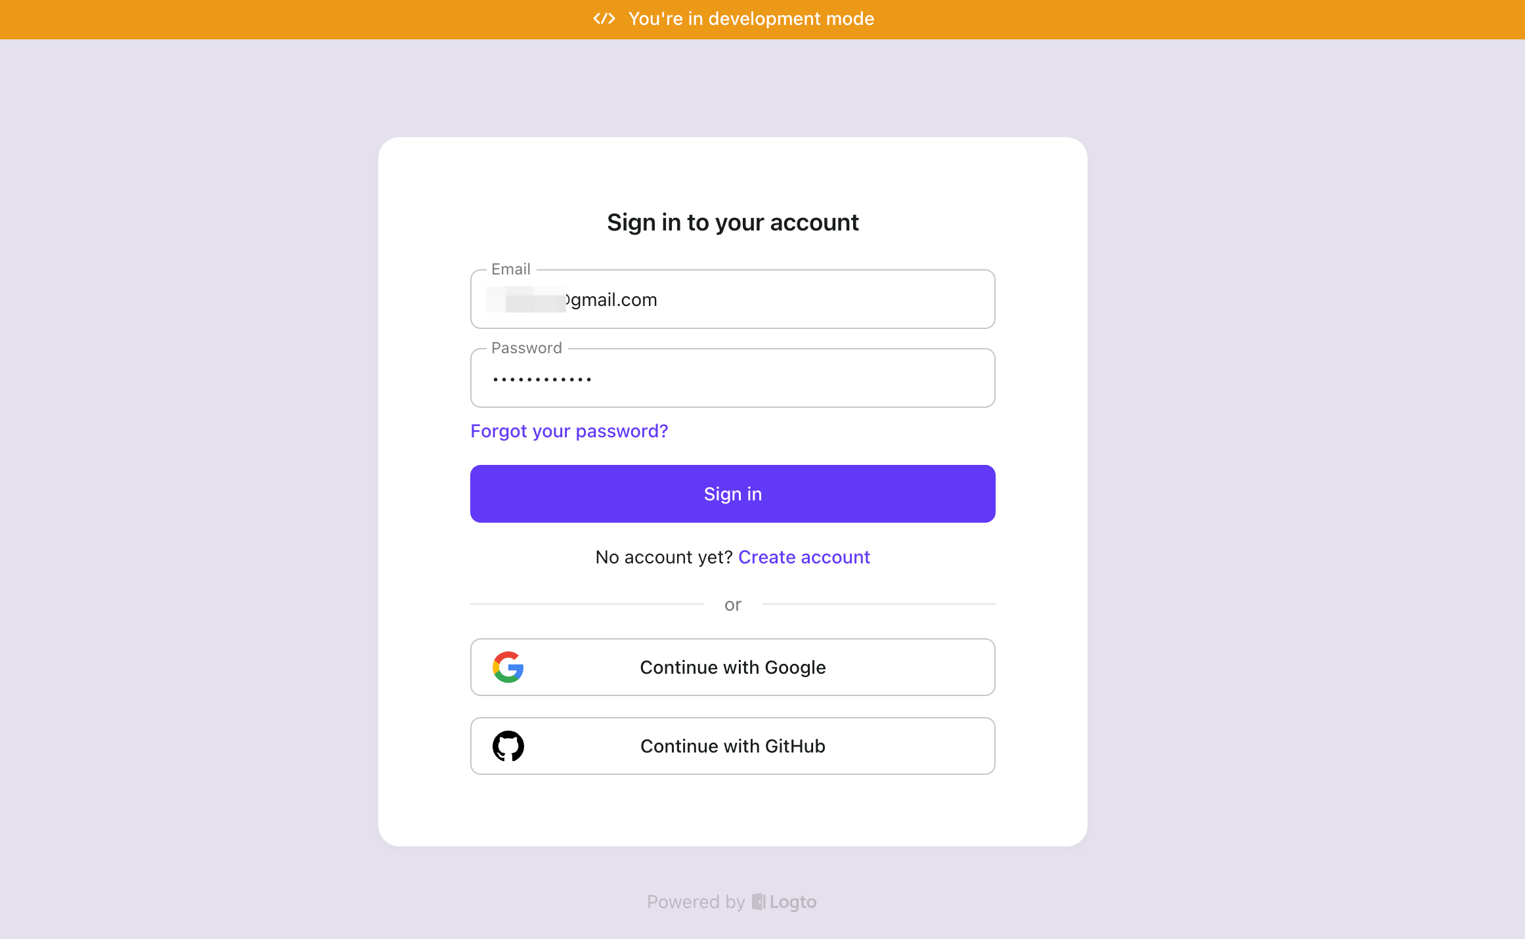This screenshot has height=939, width=1525.
Task: Click the Sign in to your account heading
Action: (733, 223)
